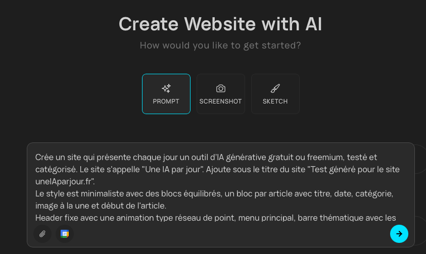The width and height of the screenshot is (426, 254).
Task: Submit the prompt with the cyan arrow
Action: coord(399,234)
